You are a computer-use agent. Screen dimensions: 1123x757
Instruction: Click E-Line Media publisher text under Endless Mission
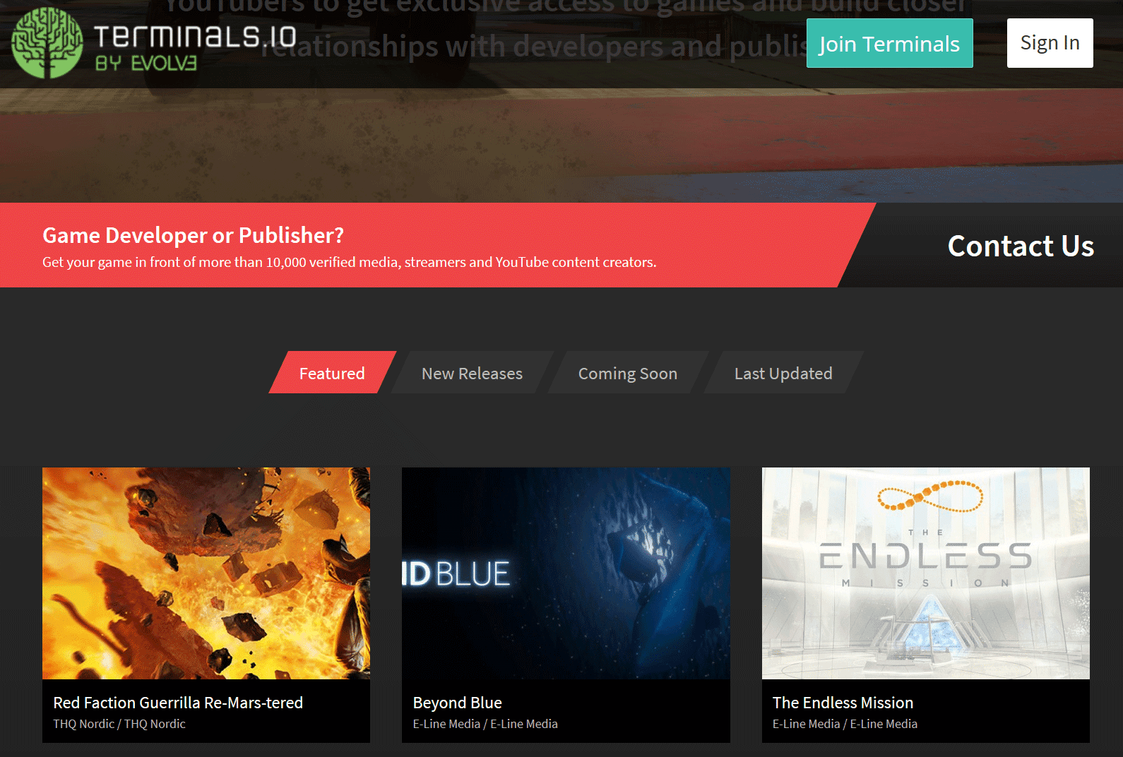click(845, 724)
